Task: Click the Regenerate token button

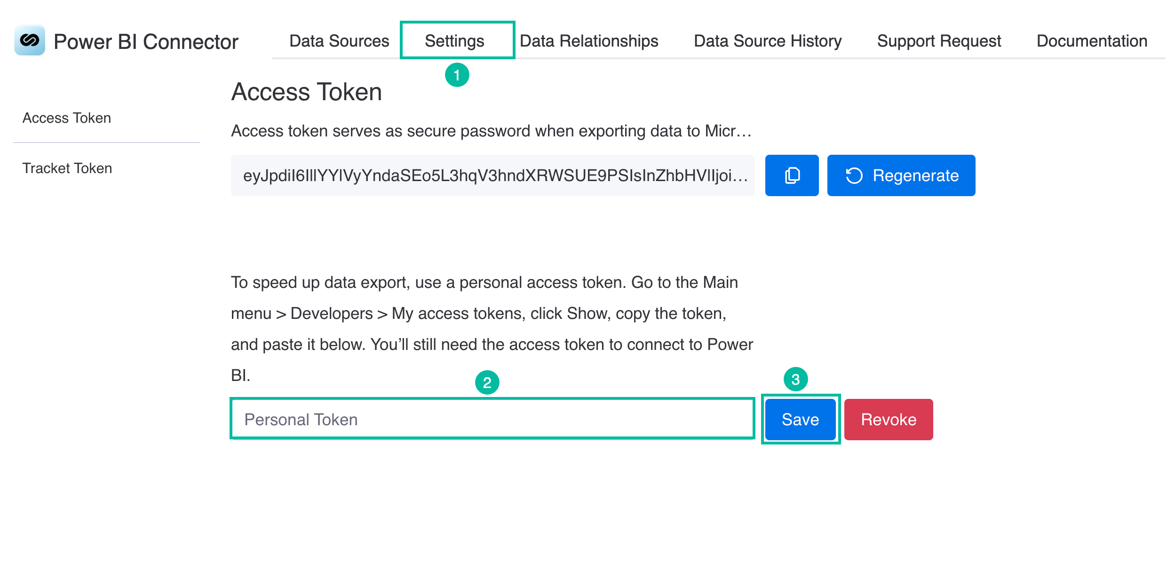Action: click(x=901, y=175)
